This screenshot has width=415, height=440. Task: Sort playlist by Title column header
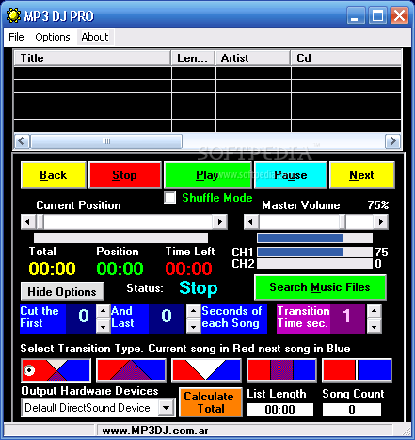pos(92,58)
